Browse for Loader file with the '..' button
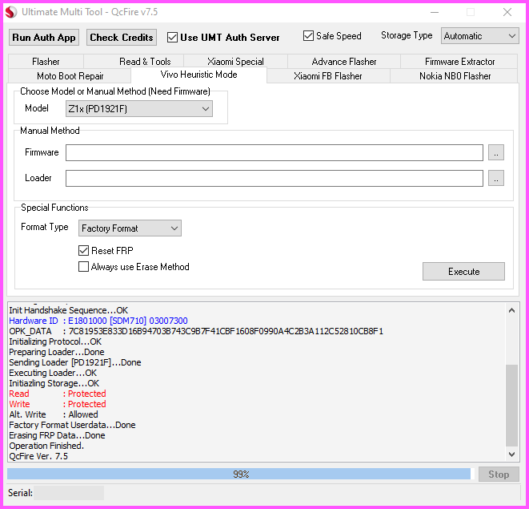This screenshot has width=529, height=509. 496,178
